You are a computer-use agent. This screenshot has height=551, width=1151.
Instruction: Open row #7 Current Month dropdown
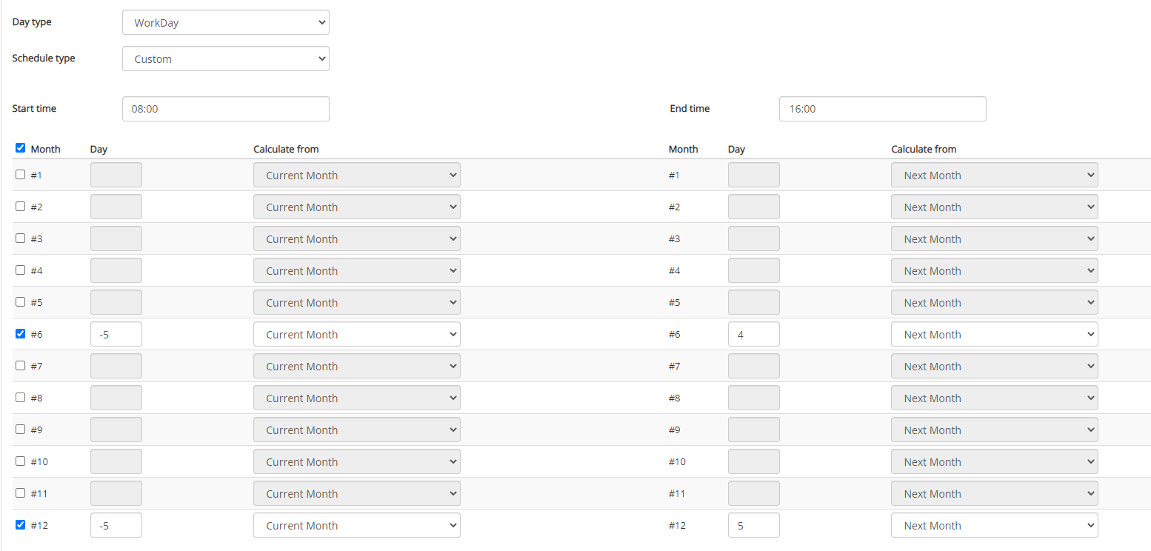tap(357, 366)
